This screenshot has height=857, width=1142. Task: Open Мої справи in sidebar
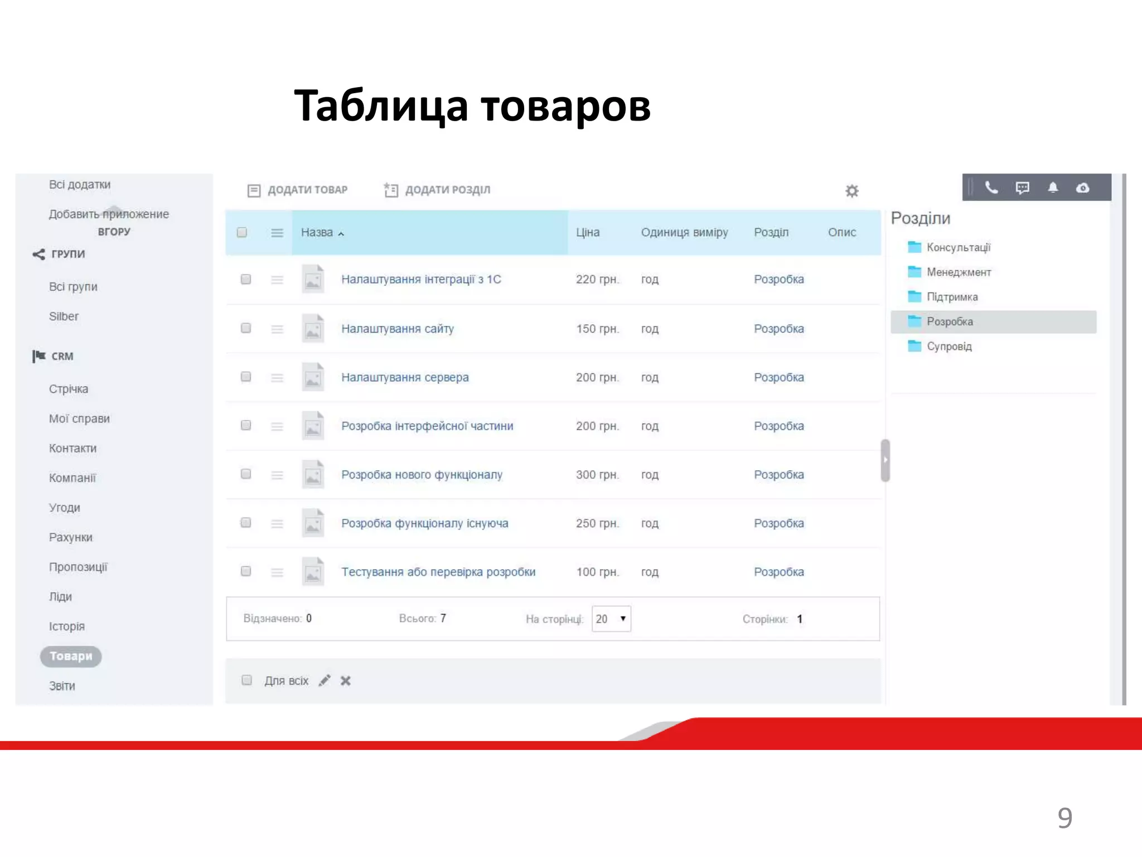79,418
